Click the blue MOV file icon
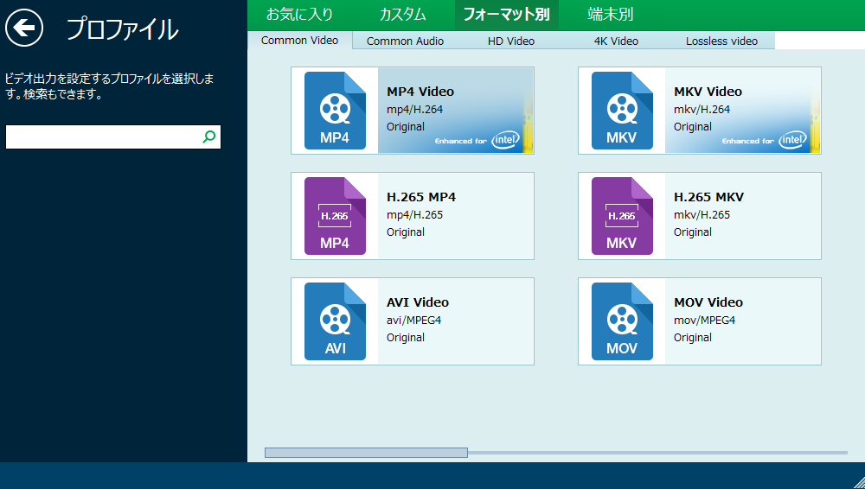This screenshot has width=865, height=489. (622, 321)
